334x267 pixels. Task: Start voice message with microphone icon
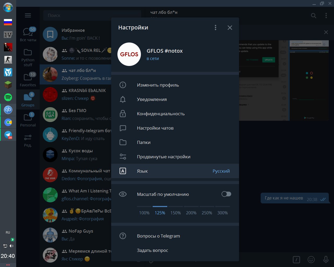coord(326,259)
